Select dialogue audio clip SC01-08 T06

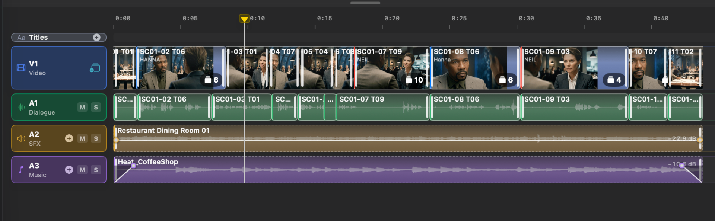tap(475, 107)
